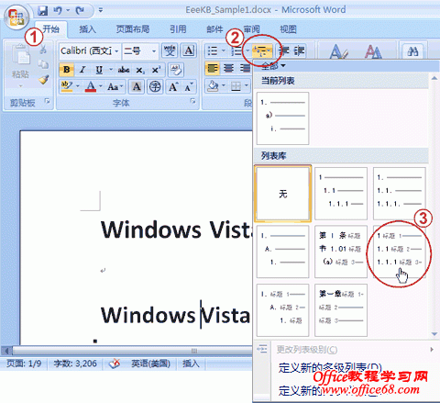The width and height of the screenshot is (440, 403).
Task: Click the character border A icon
Action: 189,50
